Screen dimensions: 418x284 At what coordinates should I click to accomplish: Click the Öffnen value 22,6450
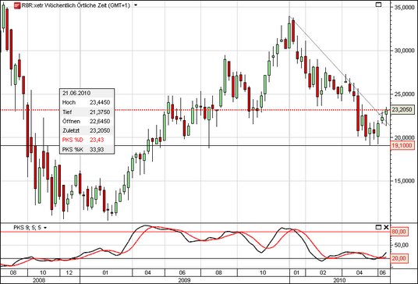tap(100, 122)
